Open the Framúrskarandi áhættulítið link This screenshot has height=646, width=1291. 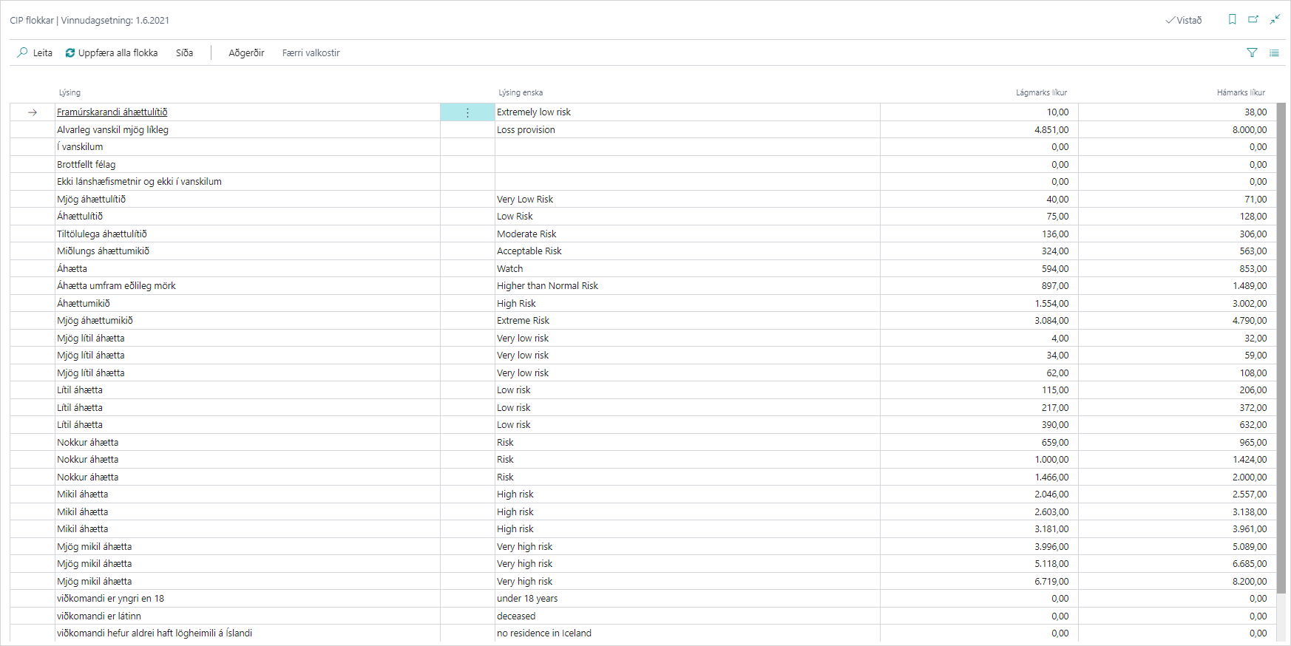112,112
